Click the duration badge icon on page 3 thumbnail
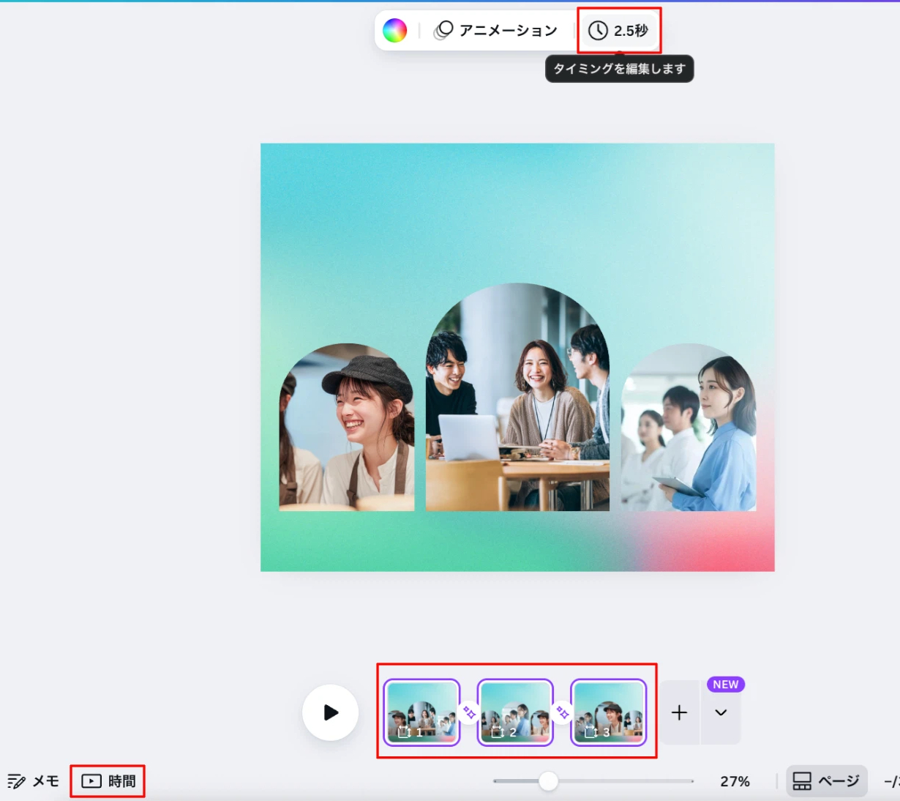The image size is (900, 801). pos(589,732)
